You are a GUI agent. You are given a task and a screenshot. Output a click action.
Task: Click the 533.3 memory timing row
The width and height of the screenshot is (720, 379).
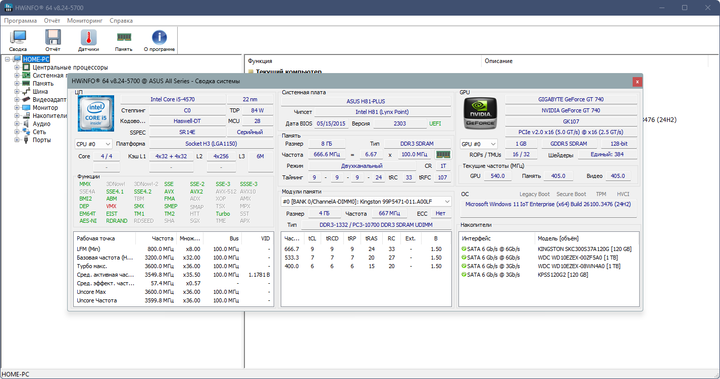coord(366,258)
